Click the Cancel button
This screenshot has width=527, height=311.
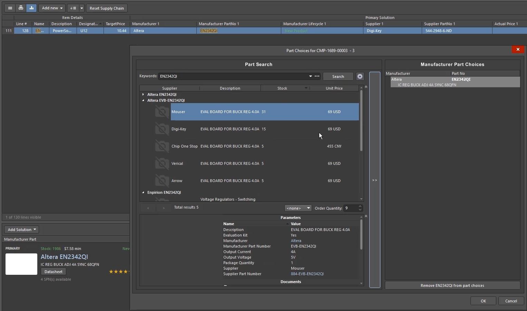coord(511,301)
